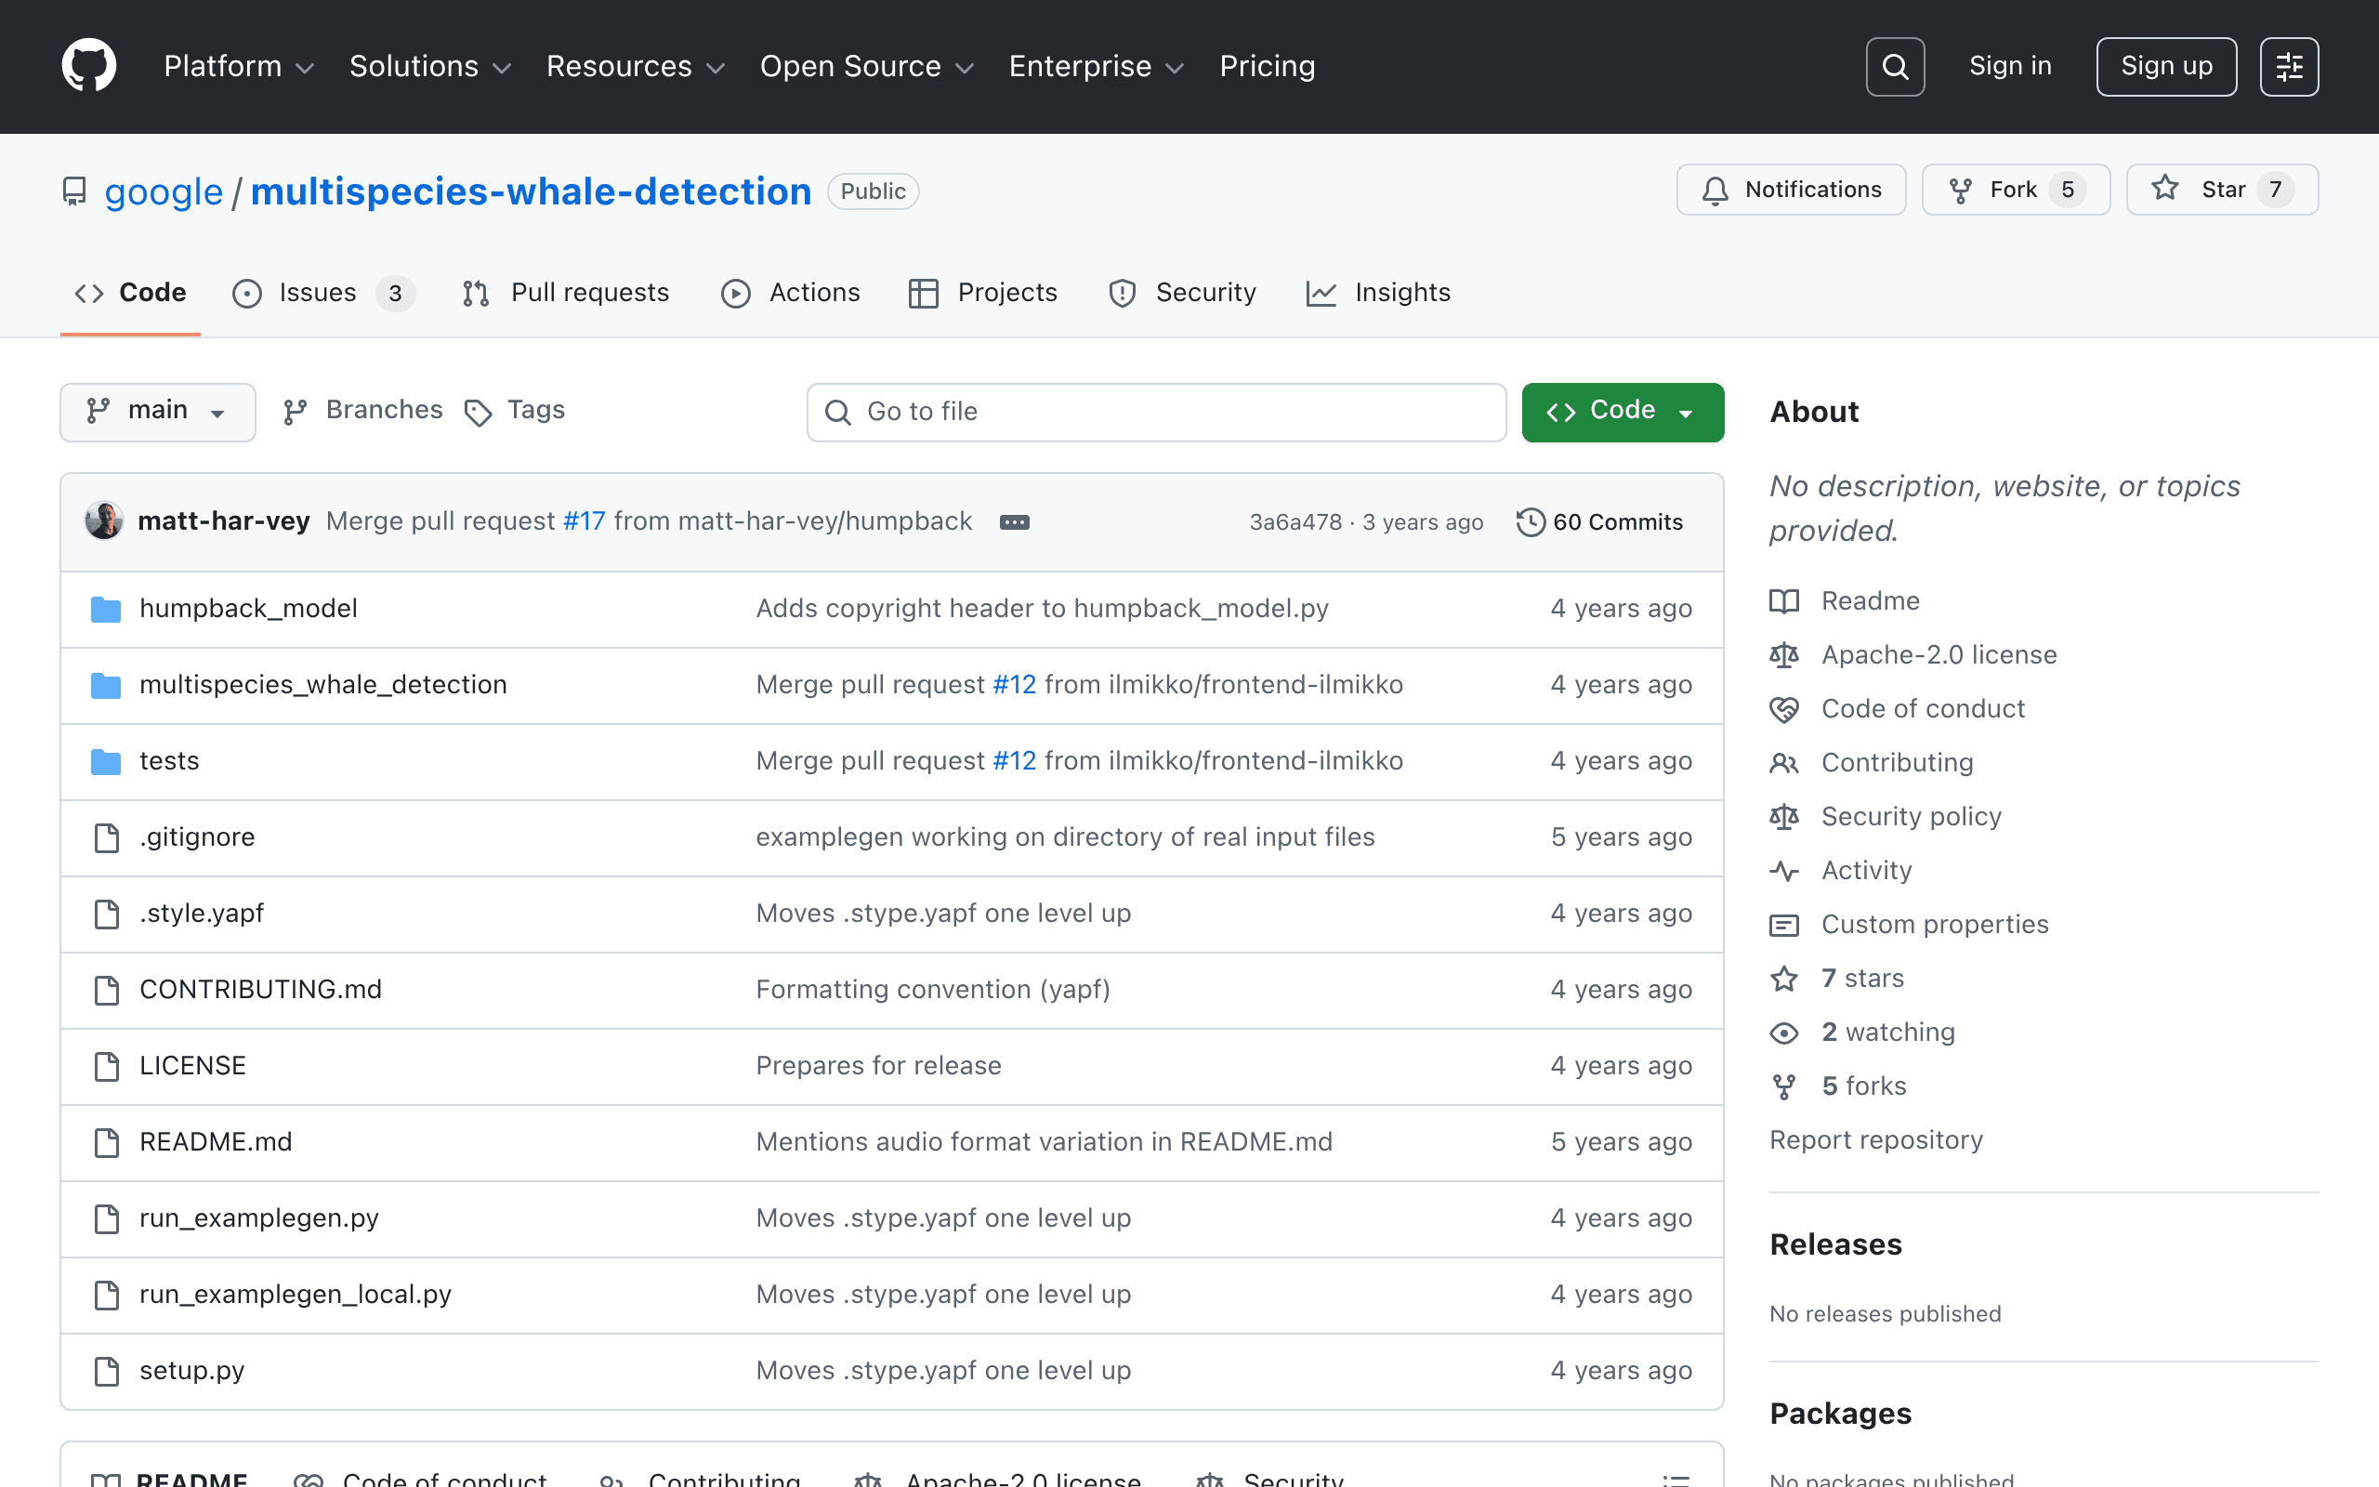
Task: Expand commit message ellipsis button
Action: click(x=1015, y=522)
